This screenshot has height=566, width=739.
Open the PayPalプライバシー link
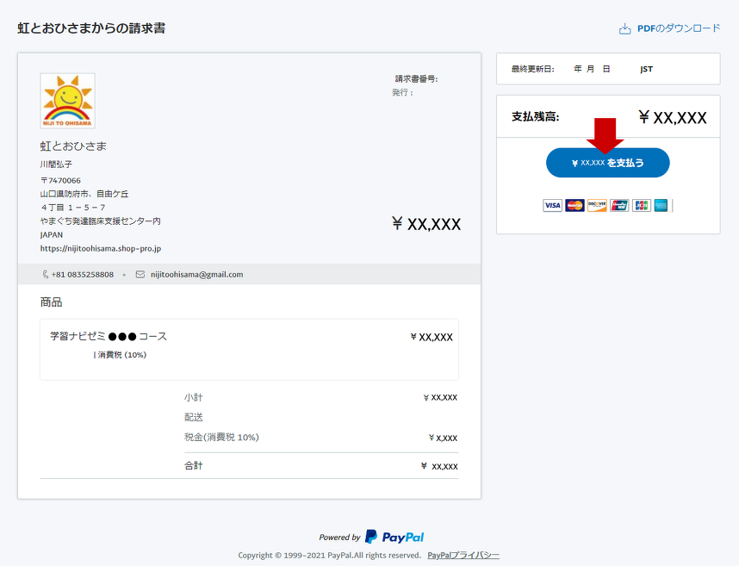pos(463,556)
